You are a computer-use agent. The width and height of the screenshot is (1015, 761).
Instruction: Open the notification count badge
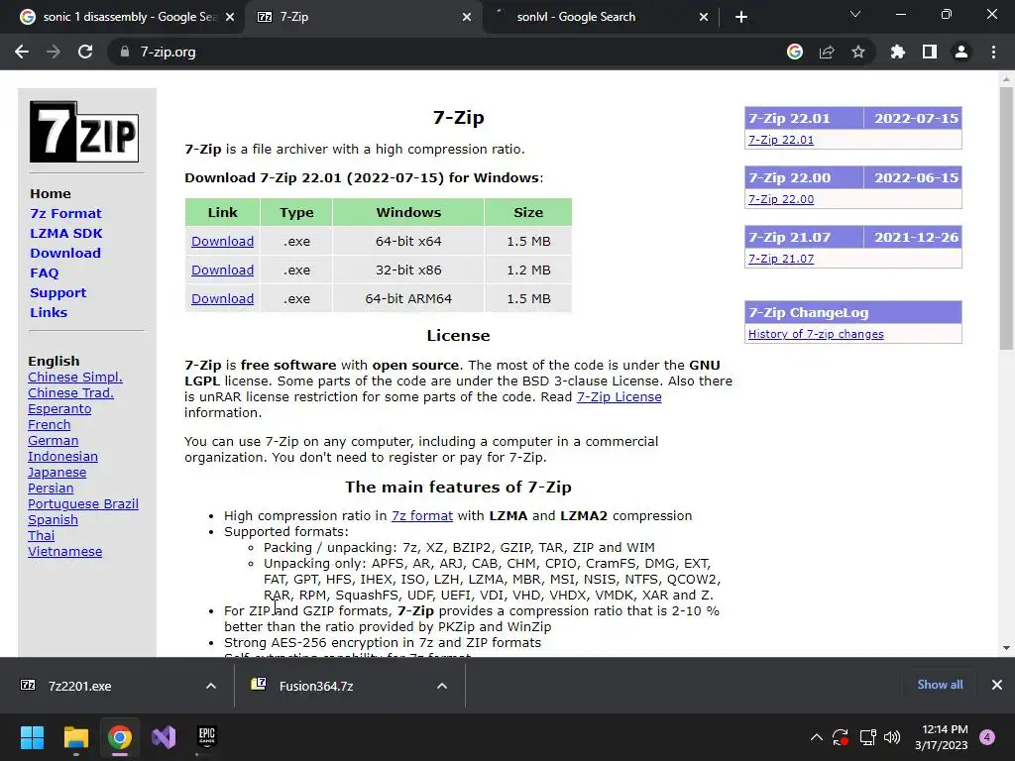pos(987,737)
